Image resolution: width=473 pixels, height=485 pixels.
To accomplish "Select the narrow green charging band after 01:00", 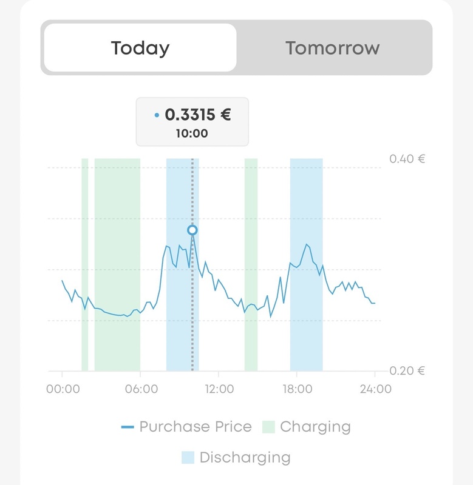I will coord(85,264).
